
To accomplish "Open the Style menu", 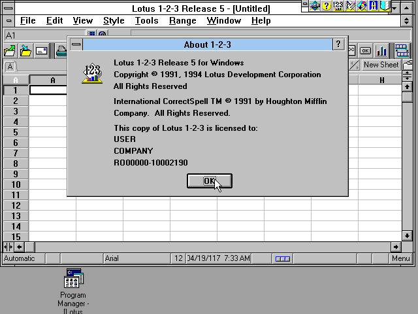I will point(114,20).
